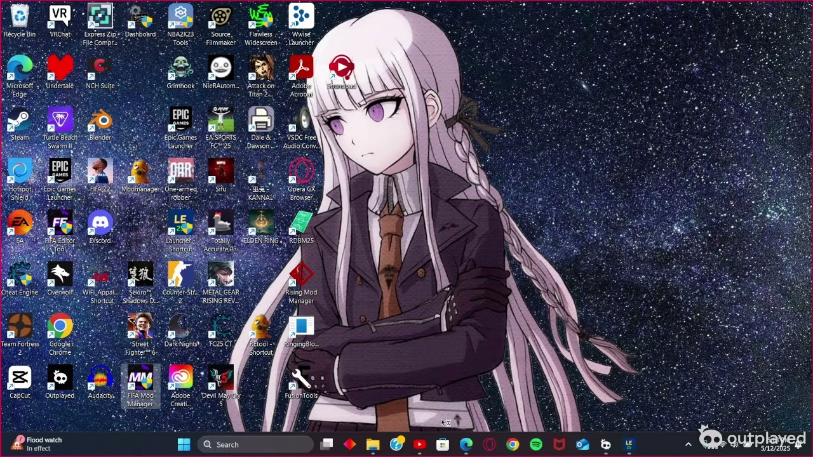Select the NieR:Automata desktop shortcut
Image resolution: width=813 pixels, height=457 pixels.
[220, 72]
